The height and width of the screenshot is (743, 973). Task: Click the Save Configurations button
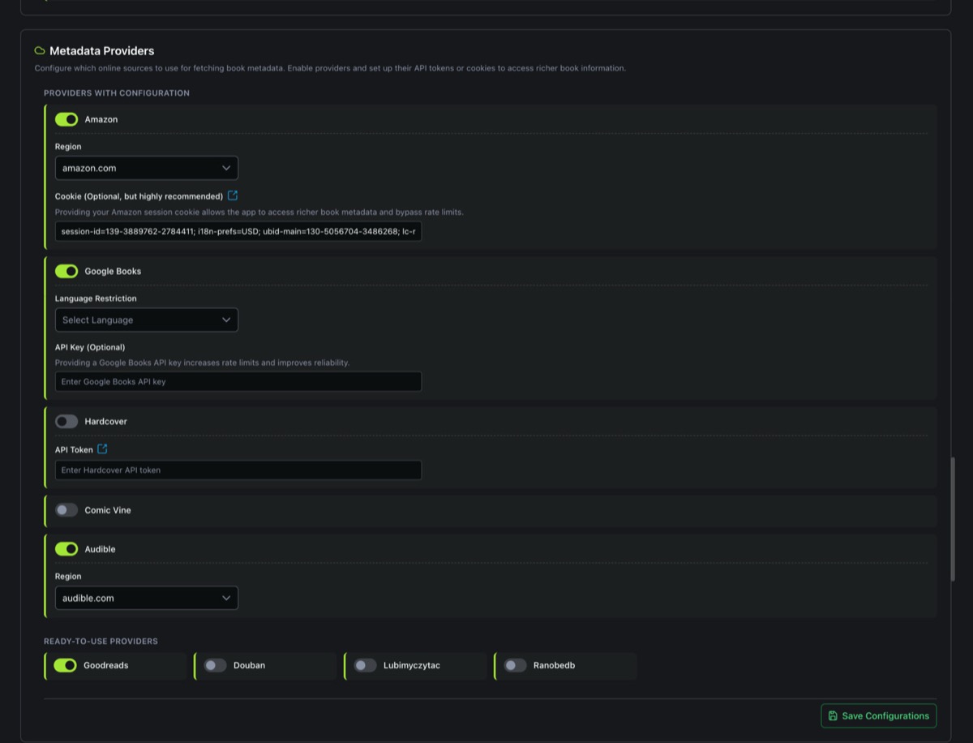[878, 715]
